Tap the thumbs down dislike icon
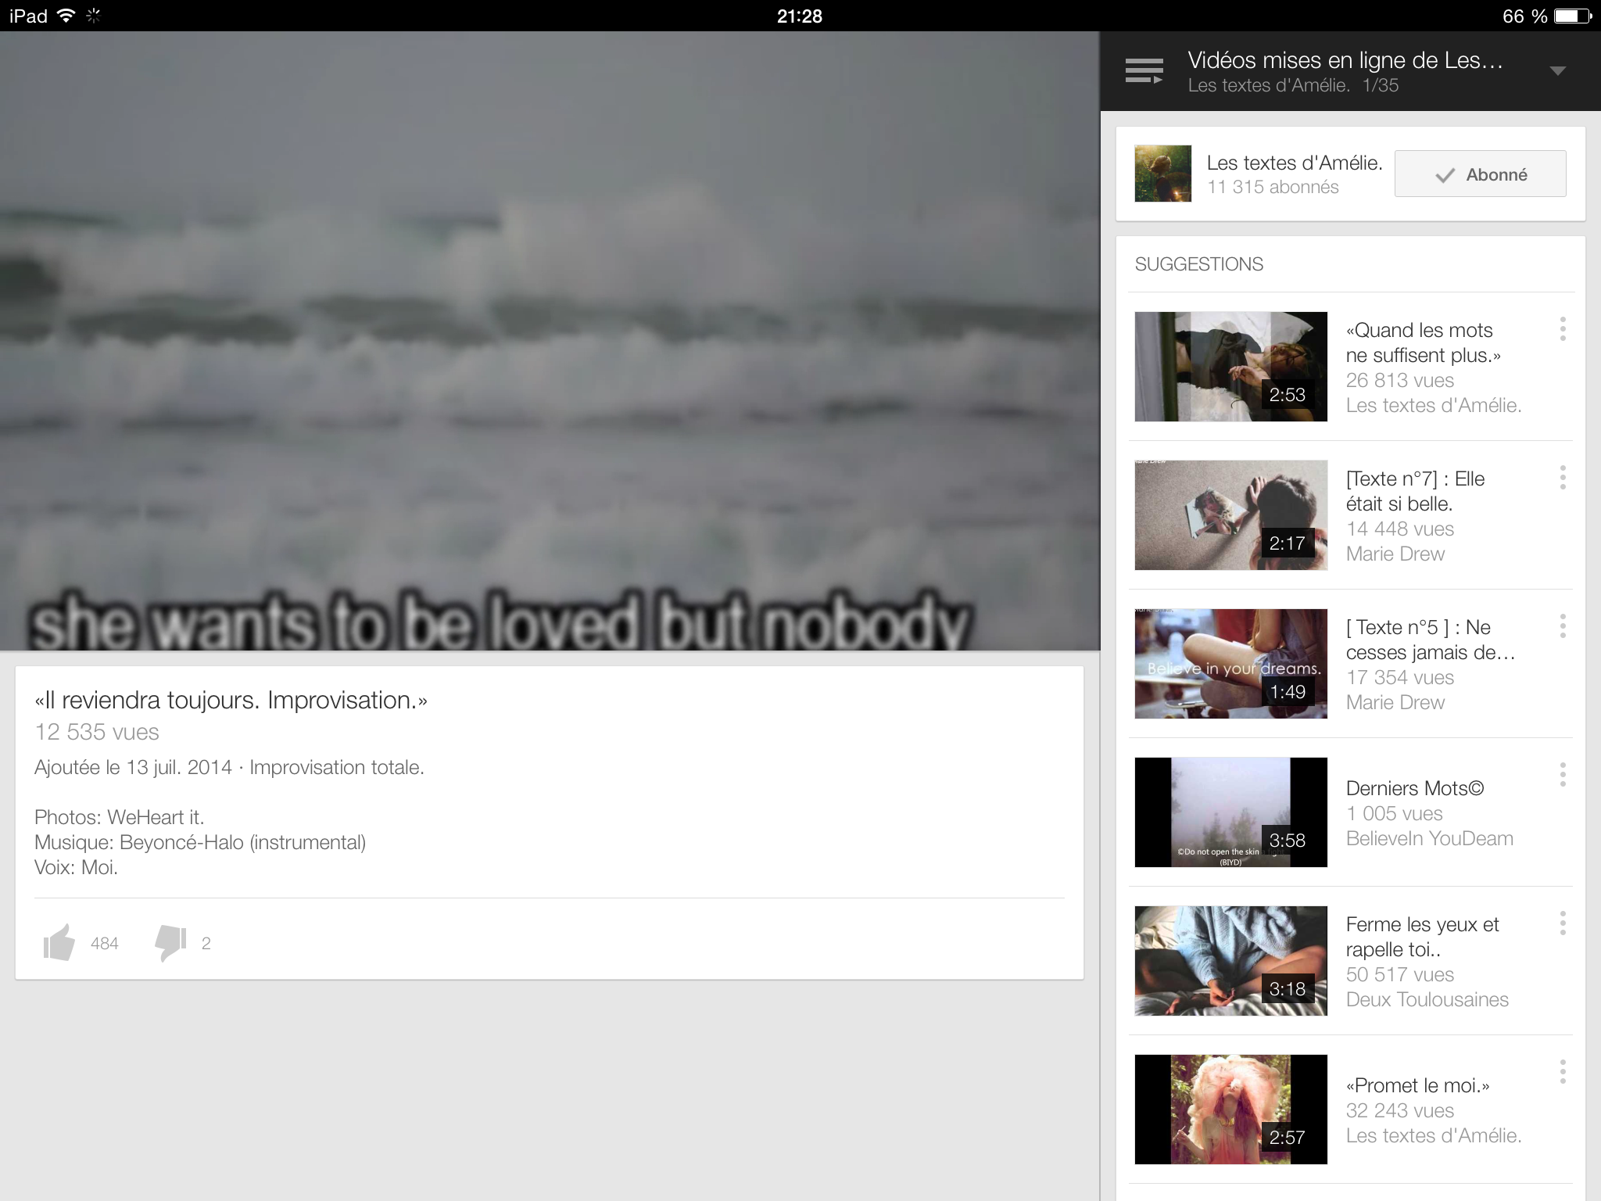This screenshot has width=1601, height=1201. click(170, 942)
